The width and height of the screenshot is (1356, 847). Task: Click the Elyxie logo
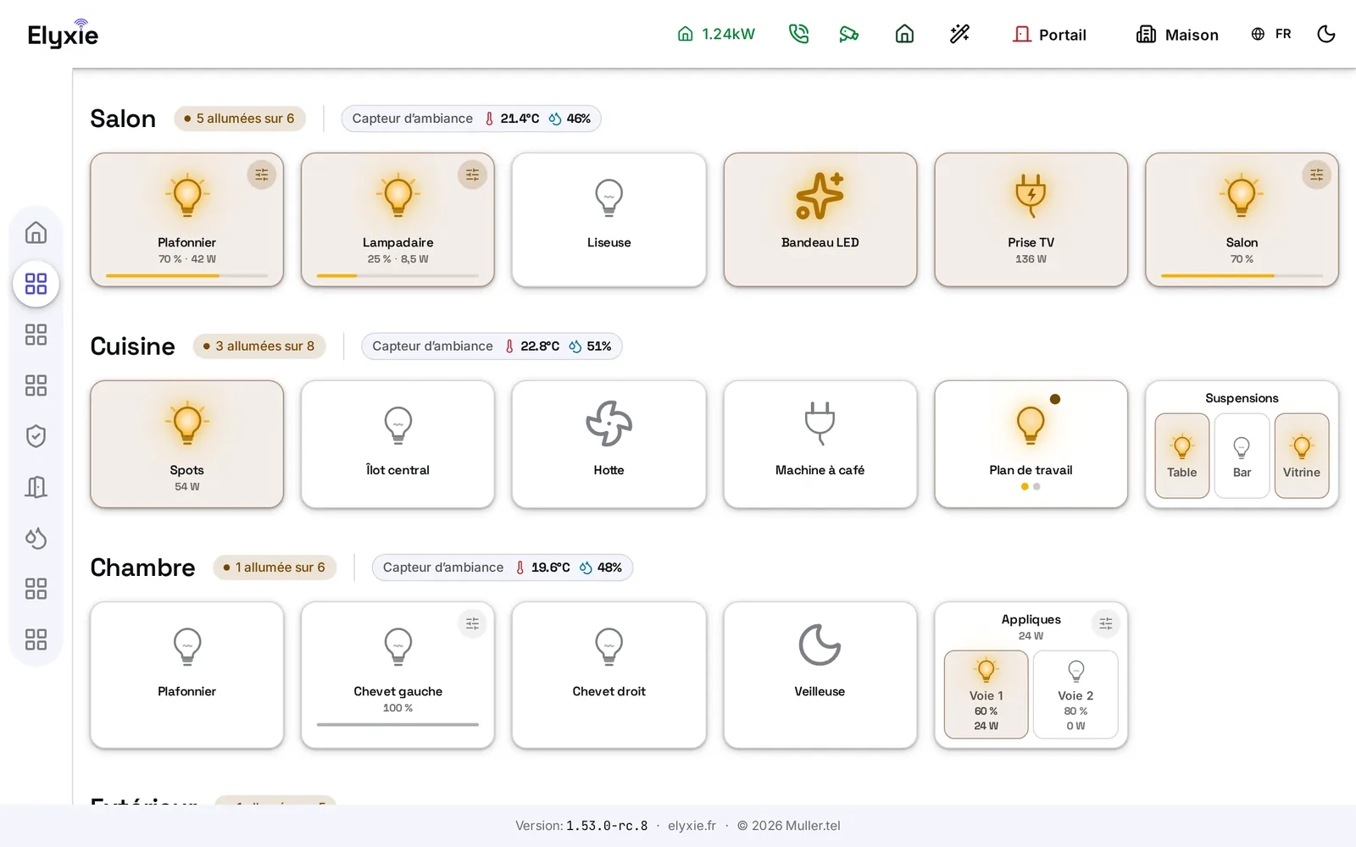(x=63, y=34)
